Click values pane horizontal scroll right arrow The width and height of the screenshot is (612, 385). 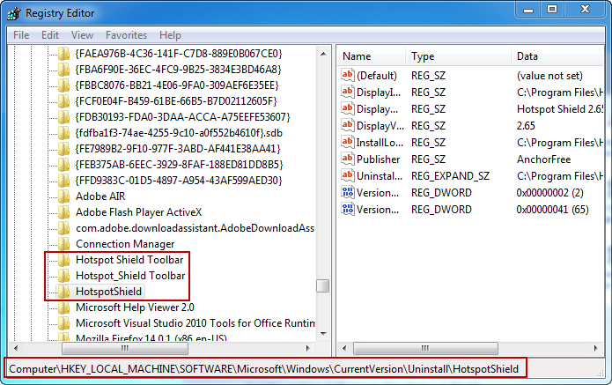click(x=596, y=348)
